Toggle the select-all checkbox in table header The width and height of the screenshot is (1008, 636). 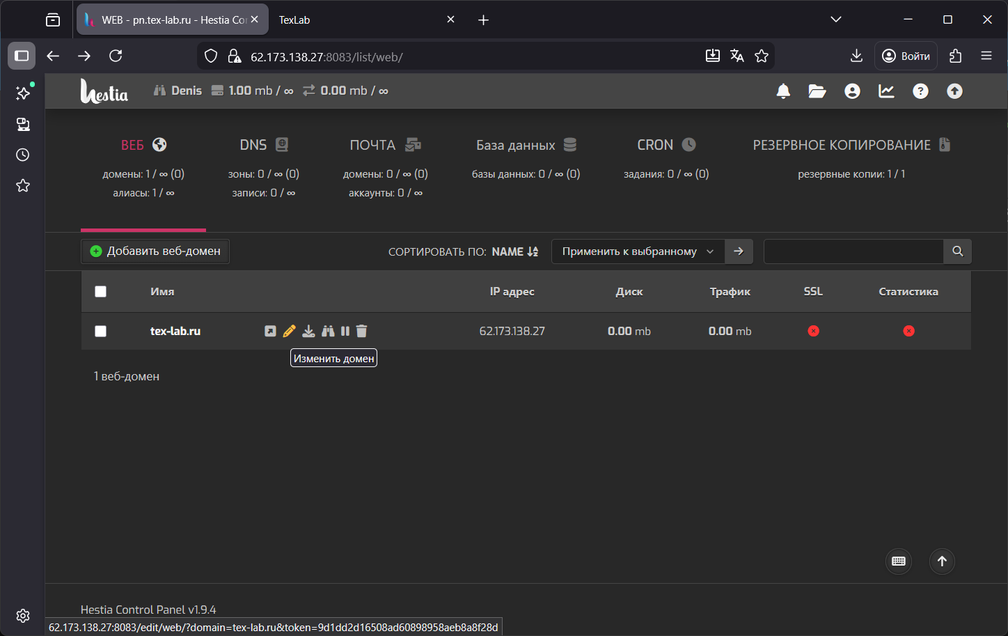click(101, 292)
